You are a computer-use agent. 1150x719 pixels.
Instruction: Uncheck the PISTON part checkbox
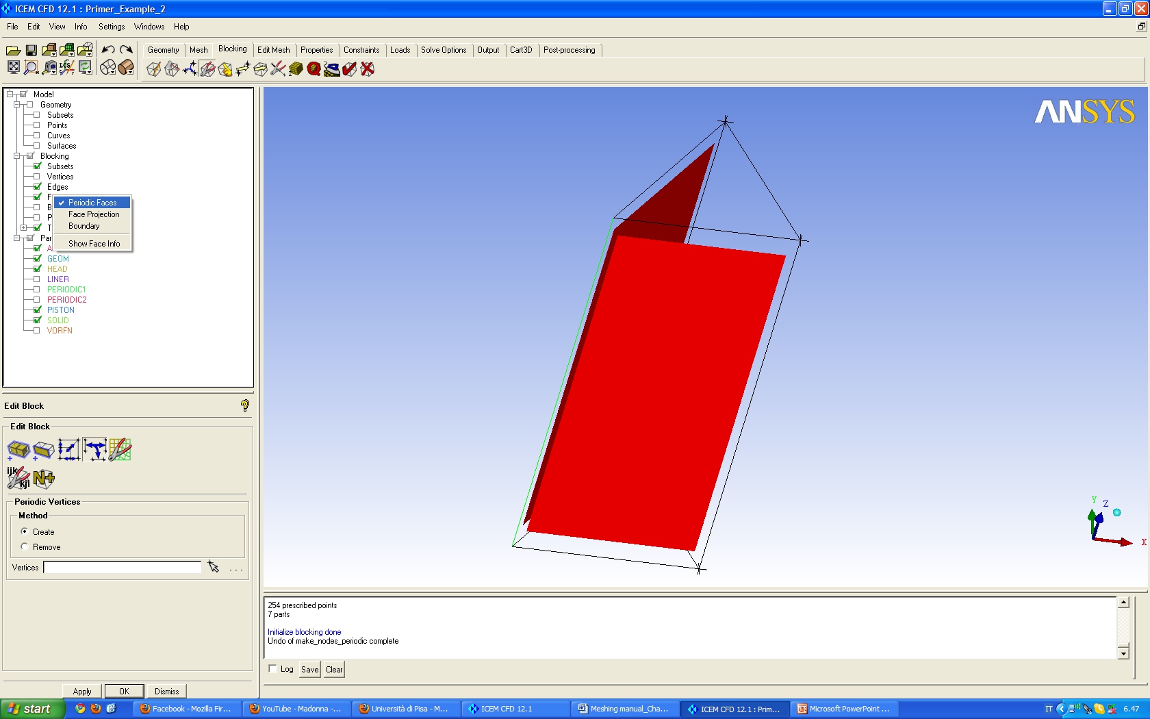pyautogui.click(x=37, y=310)
